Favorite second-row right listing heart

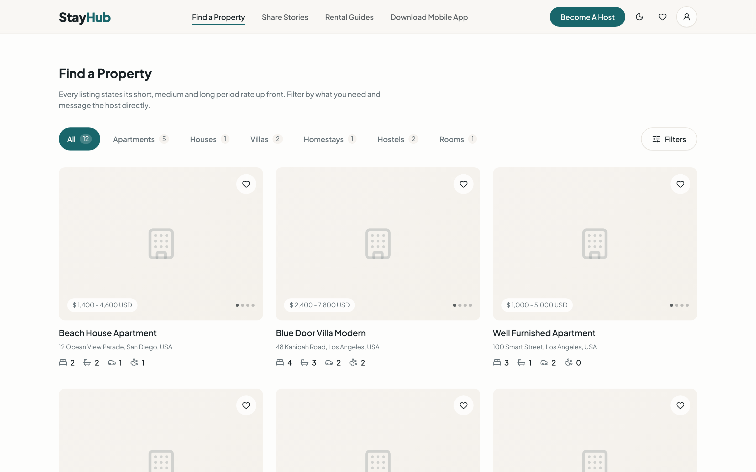click(x=680, y=405)
